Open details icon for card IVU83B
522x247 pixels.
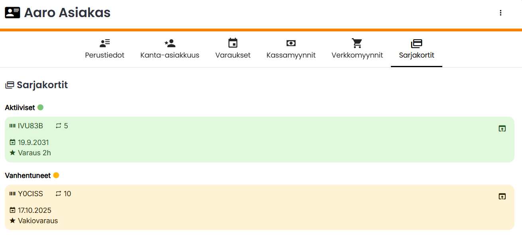[502, 128]
